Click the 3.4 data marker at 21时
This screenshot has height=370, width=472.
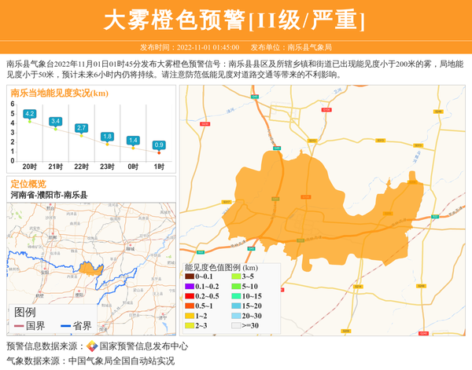[x=55, y=128]
